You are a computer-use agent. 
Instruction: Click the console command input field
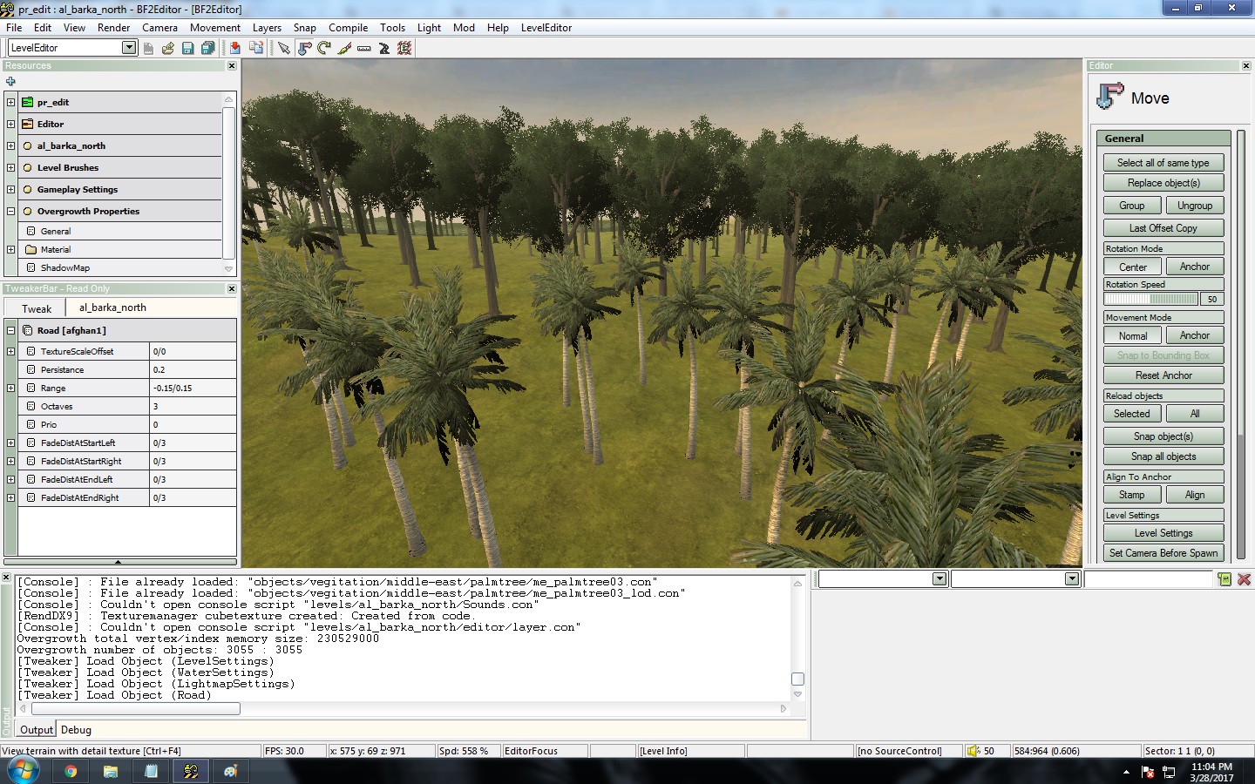[1149, 579]
